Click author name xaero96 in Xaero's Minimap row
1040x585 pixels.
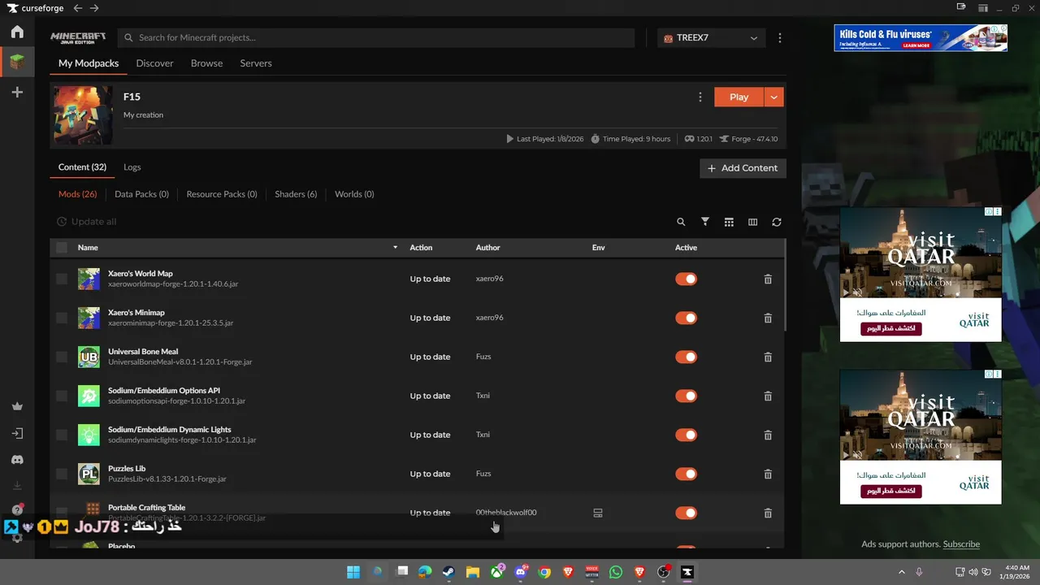point(489,318)
